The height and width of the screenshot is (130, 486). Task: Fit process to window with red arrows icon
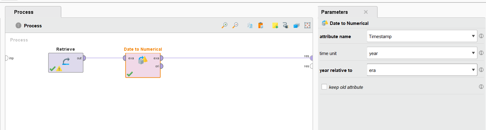307,25
